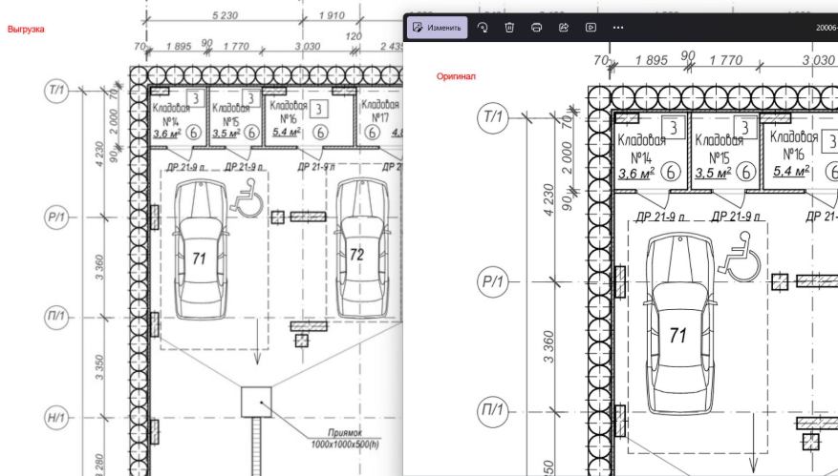This screenshot has height=476, width=838.
Task: Open the share icon in the toolbar
Action: pos(564,28)
